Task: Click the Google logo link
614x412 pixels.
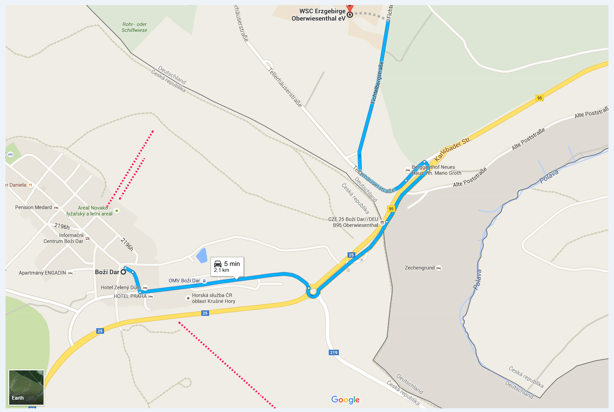Action: [x=346, y=400]
